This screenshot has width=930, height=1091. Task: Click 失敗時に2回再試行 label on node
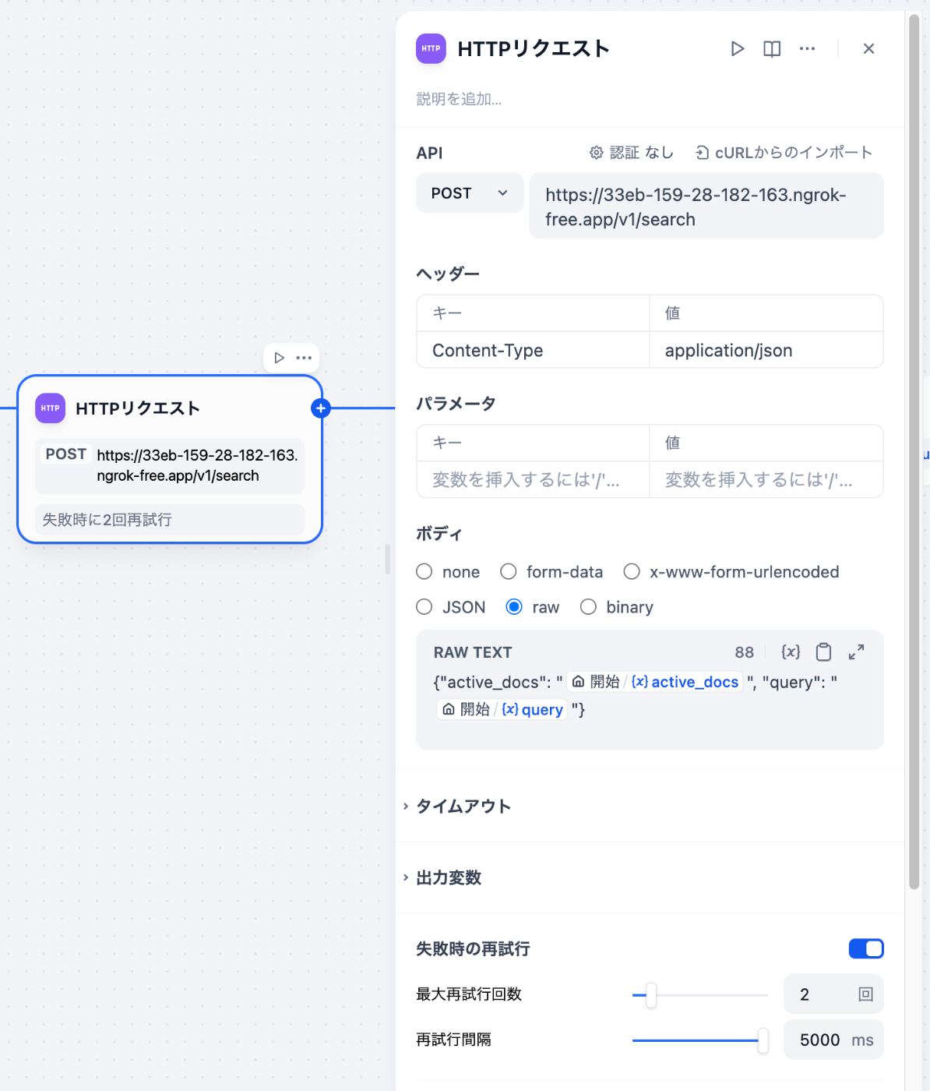click(x=170, y=520)
